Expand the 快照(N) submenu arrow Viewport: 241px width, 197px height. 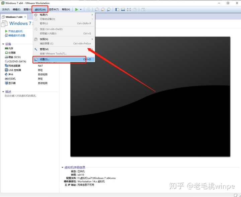92,39
